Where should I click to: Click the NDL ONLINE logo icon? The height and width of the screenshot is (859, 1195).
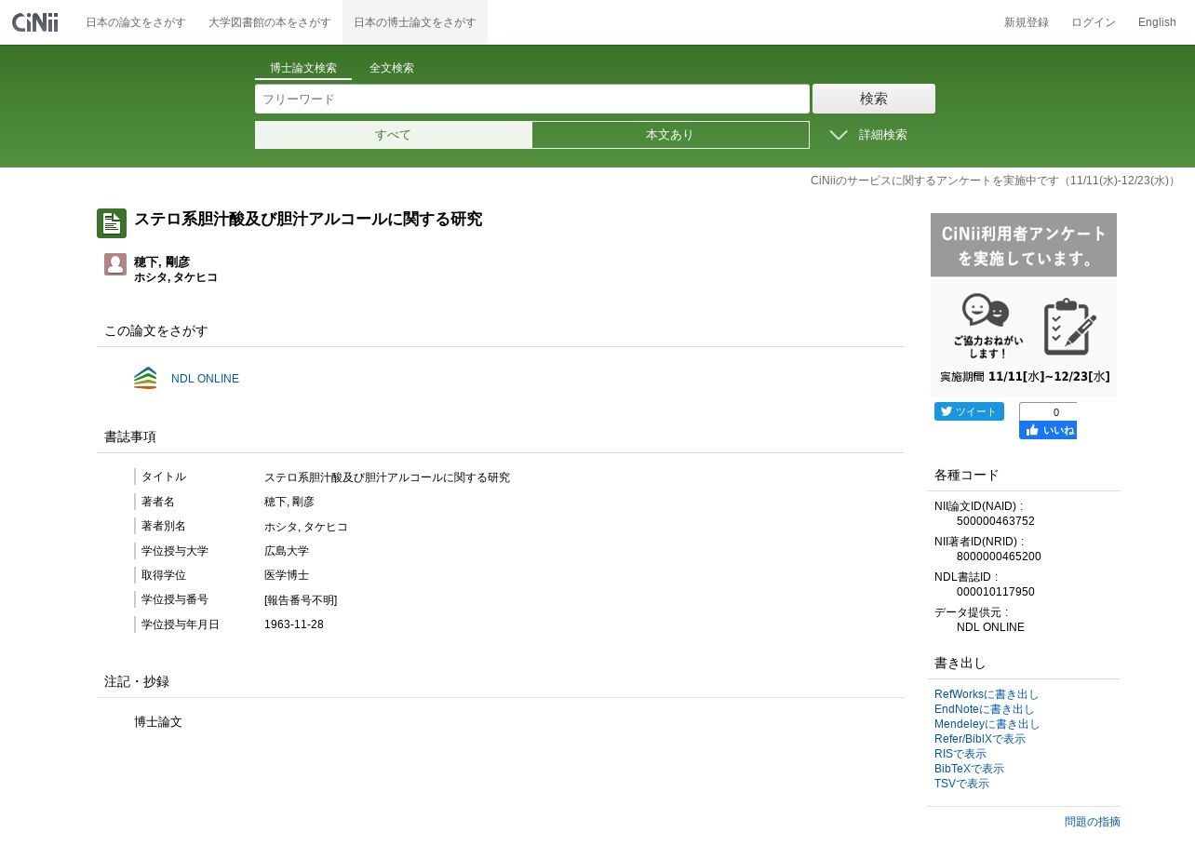(x=145, y=378)
